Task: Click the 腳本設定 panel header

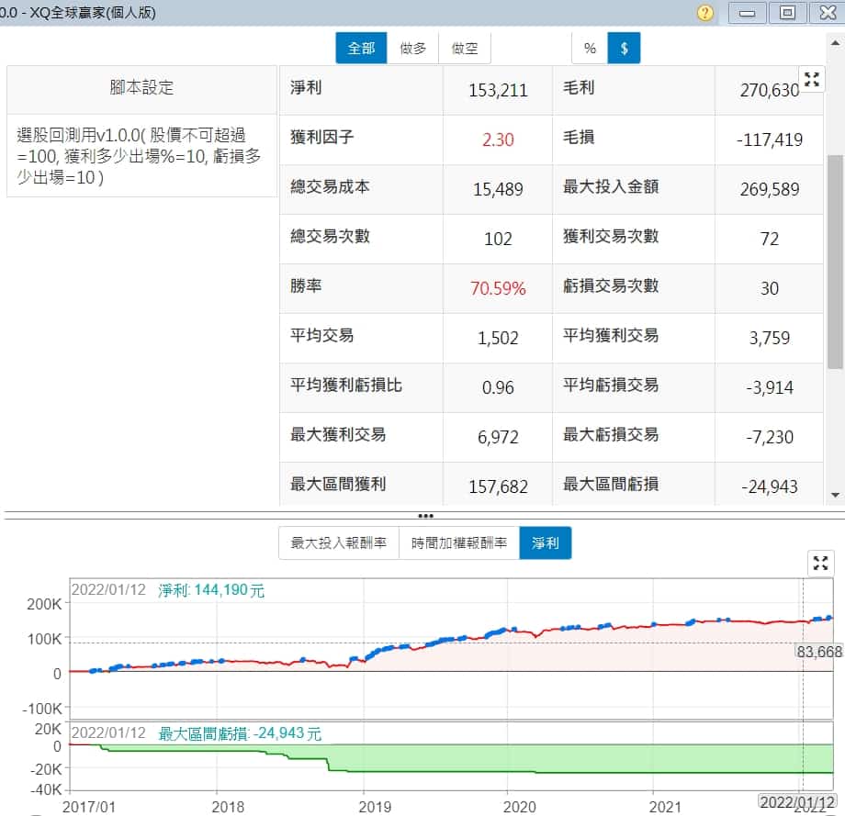Action: (x=141, y=88)
